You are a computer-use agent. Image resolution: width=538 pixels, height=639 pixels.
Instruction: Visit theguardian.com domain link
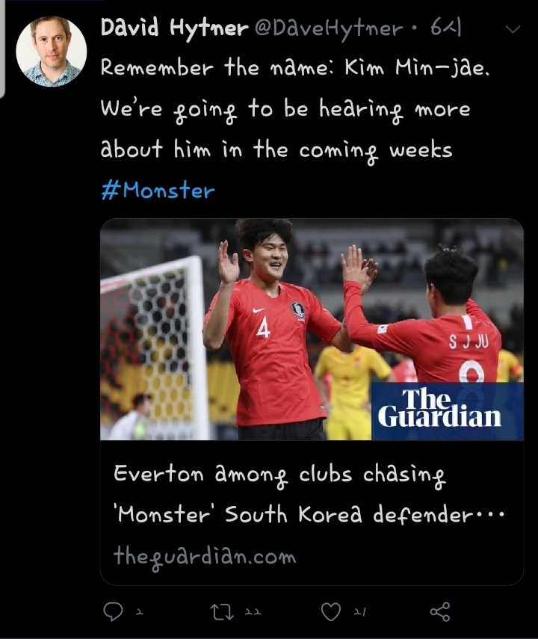click(205, 557)
